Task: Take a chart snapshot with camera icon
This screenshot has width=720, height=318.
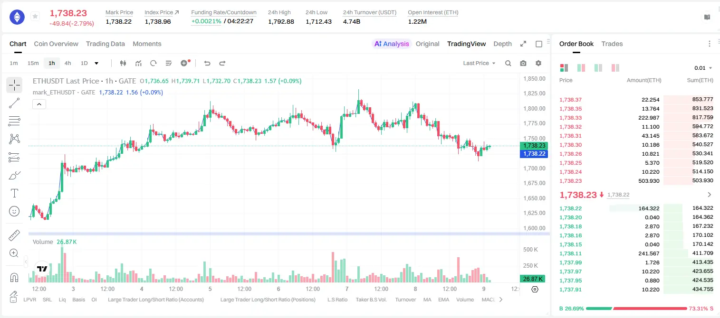Action: pyautogui.click(x=523, y=63)
